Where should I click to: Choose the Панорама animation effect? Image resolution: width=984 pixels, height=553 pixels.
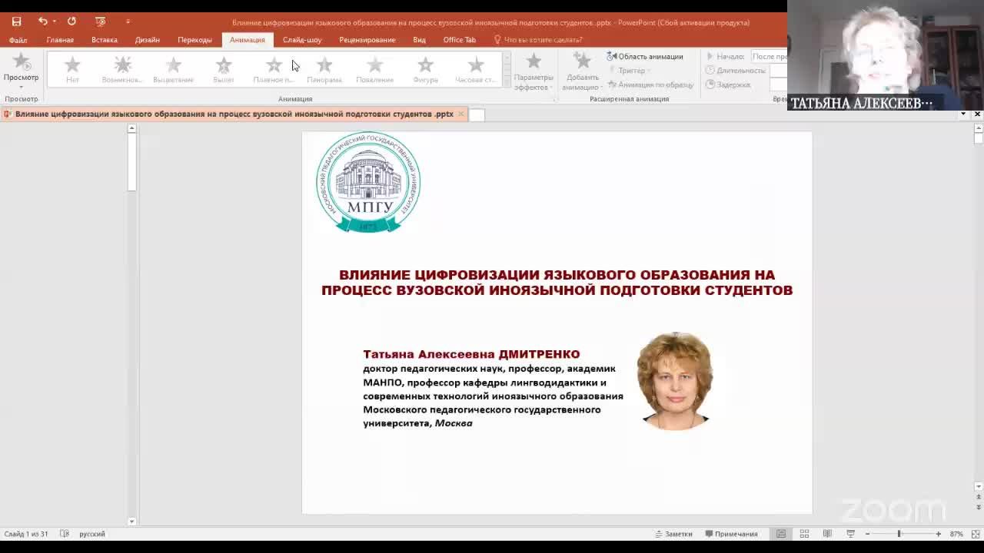(324, 69)
